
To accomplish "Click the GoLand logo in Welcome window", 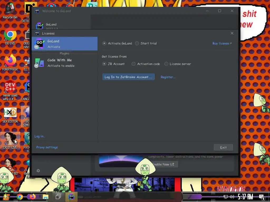I will point(40,26).
